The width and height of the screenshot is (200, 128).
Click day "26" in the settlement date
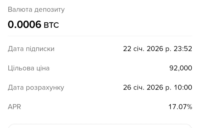click(x=127, y=88)
